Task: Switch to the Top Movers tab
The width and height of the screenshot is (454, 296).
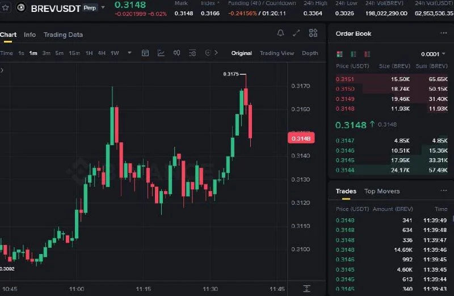Action: (x=382, y=191)
